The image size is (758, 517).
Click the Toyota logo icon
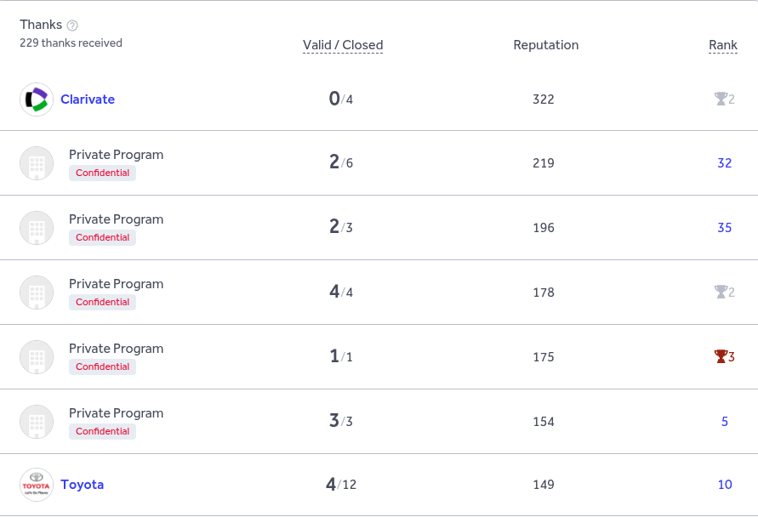tap(37, 485)
